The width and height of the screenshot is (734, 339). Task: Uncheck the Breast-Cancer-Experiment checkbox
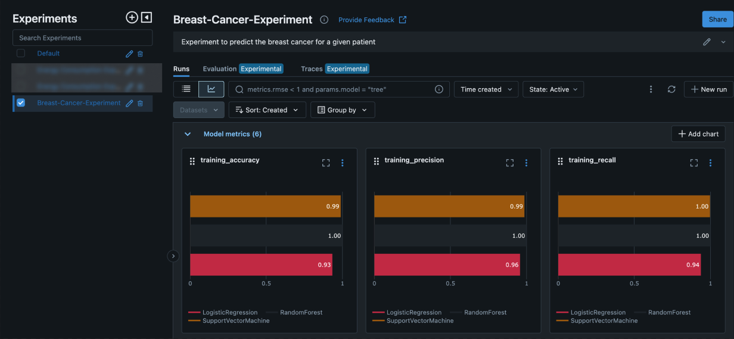pyautogui.click(x=21, y=102)
